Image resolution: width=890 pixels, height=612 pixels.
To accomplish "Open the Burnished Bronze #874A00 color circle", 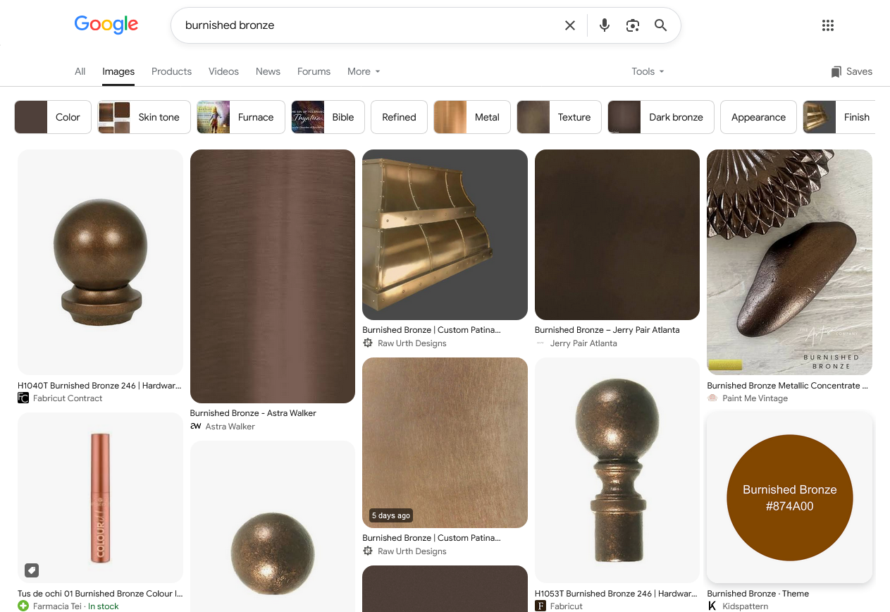I will click(789, 498).
